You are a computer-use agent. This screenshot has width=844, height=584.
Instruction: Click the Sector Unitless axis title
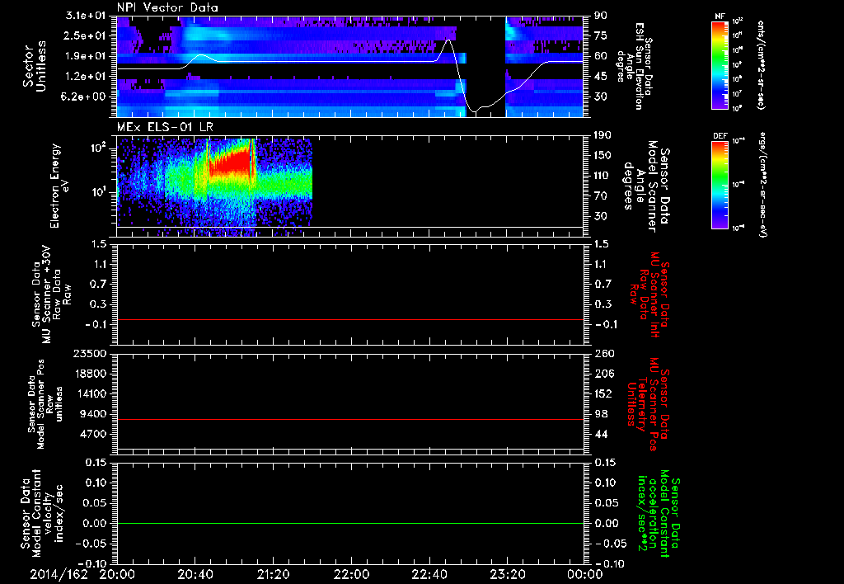coord(35,66)
